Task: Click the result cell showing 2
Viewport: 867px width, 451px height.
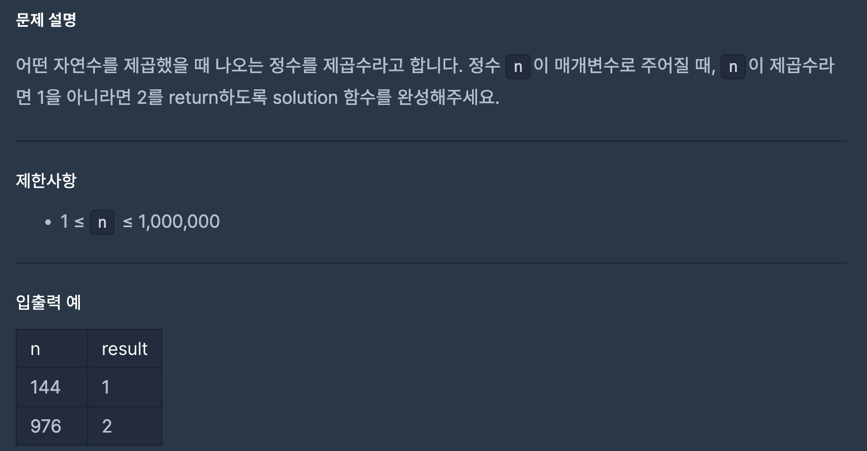Action: pyautogui.click(x=125, y=426)
